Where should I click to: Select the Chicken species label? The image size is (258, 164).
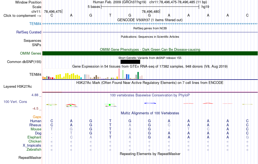35,141
